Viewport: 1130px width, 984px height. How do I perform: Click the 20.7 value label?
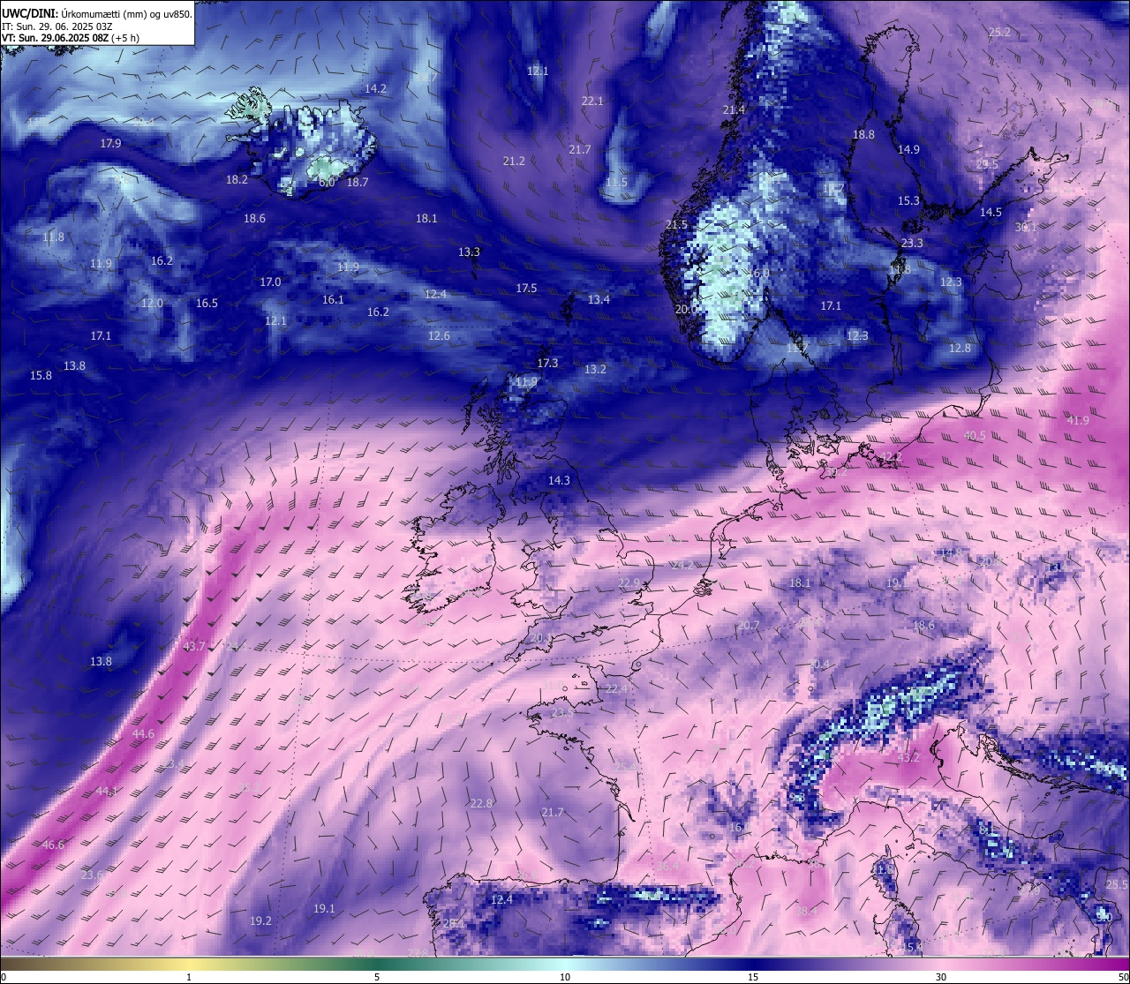coord(748,626)
